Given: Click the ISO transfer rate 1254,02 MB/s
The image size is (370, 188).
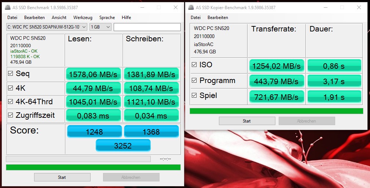Looking at the screenshot, I should (x=276, y=66).
